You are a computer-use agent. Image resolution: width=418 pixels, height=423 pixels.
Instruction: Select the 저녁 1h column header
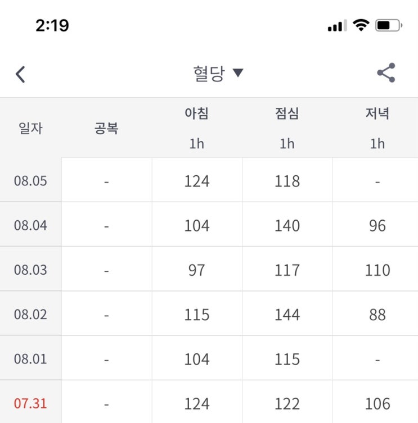coord(377,128)
